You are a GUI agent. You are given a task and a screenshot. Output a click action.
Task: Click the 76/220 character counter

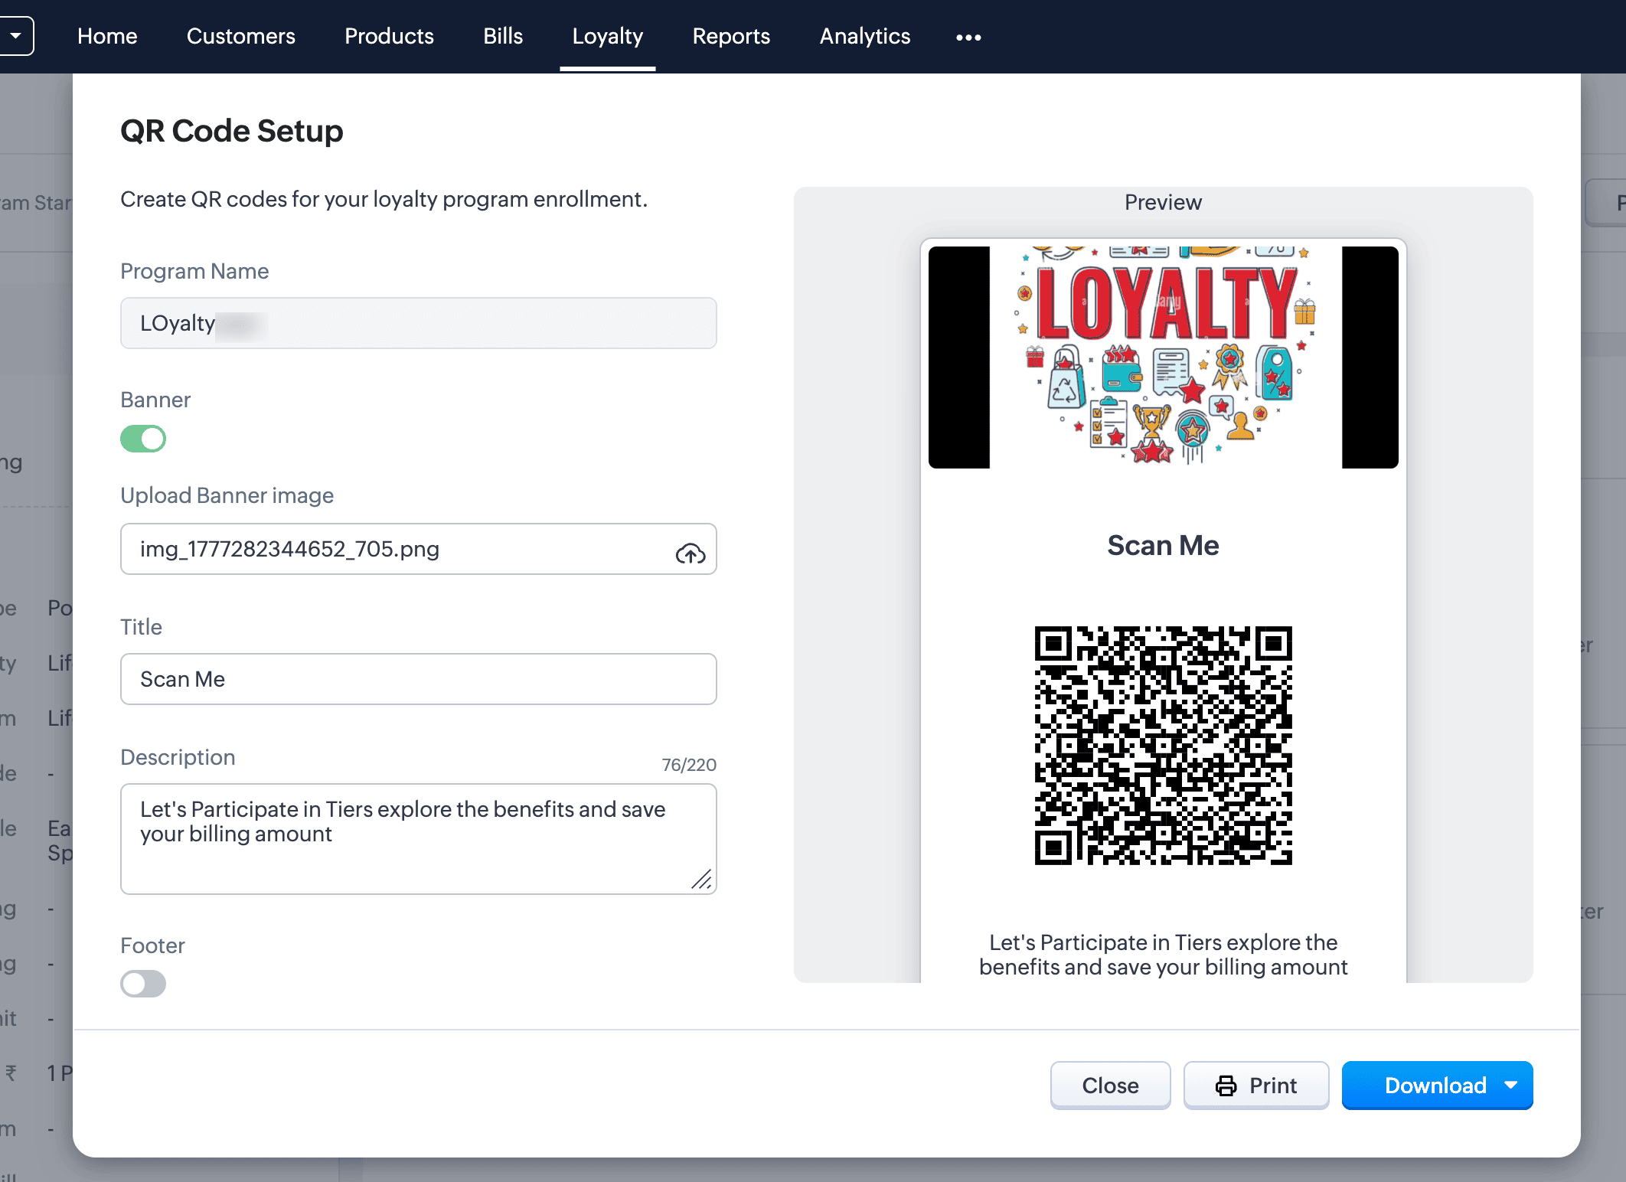[689, 765]
